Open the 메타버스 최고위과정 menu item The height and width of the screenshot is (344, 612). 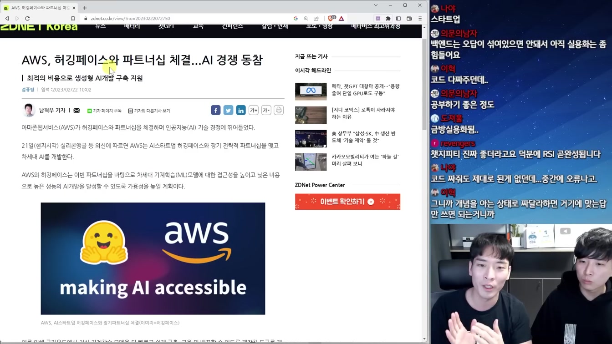click(x=376, y=26)
